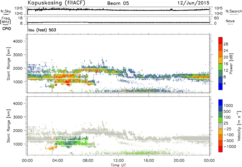Click the 18 tick on frequency axis
Screen dimensions: 242x167
pyautogui.click(x=20, y=18)
